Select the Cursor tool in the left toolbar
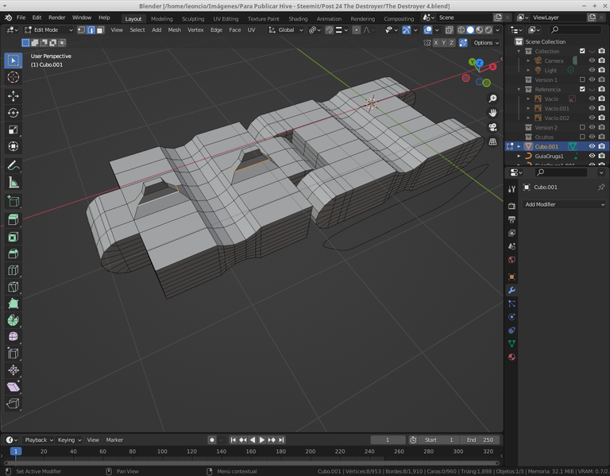 [x=13, y=77]
